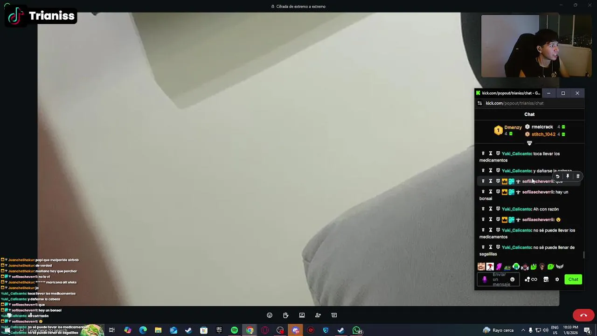Collapse the chat leaderboard arrow
The image size is (597, 336).
point(529,143)
